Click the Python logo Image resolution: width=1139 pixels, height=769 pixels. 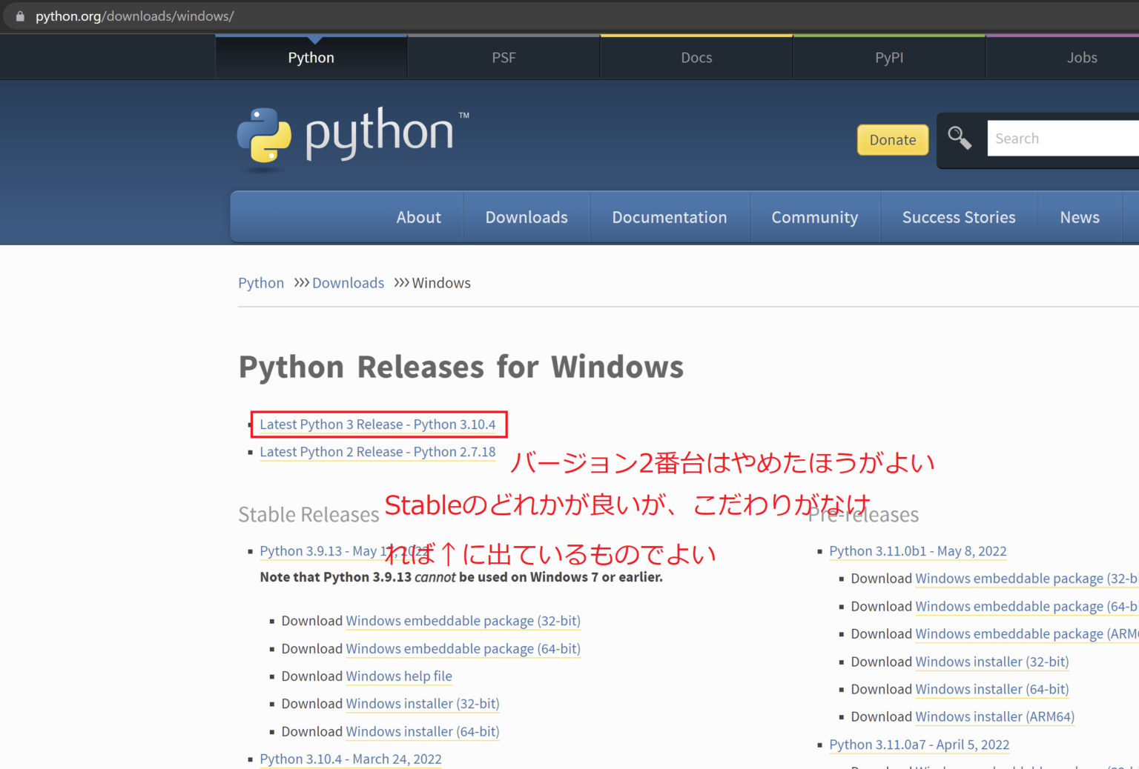point(351,136)
